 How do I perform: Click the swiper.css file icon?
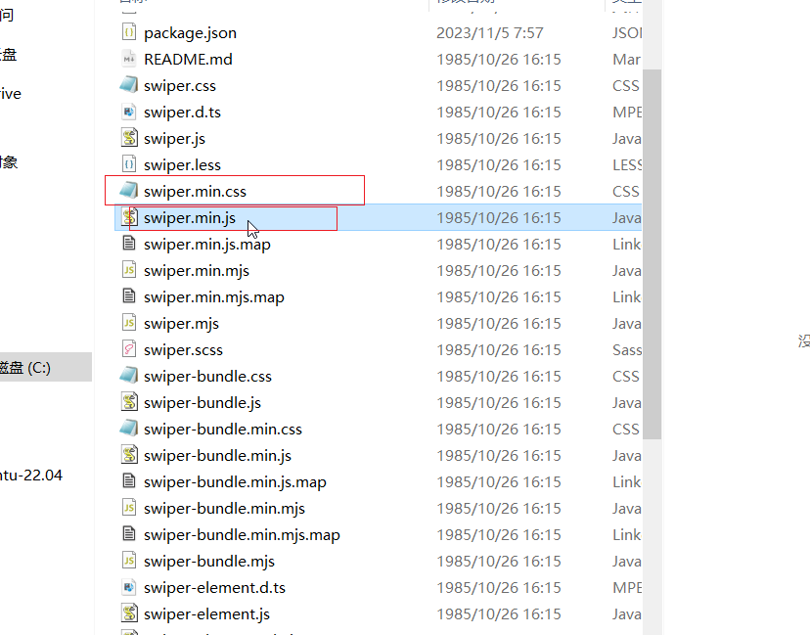click(129, 85)
